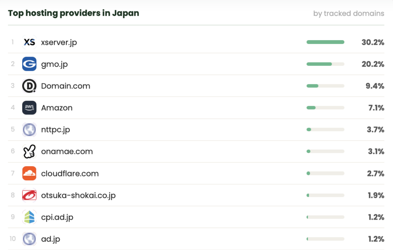Select the 9.4% value
Screen dimensions: 393x250
[375, 86]
